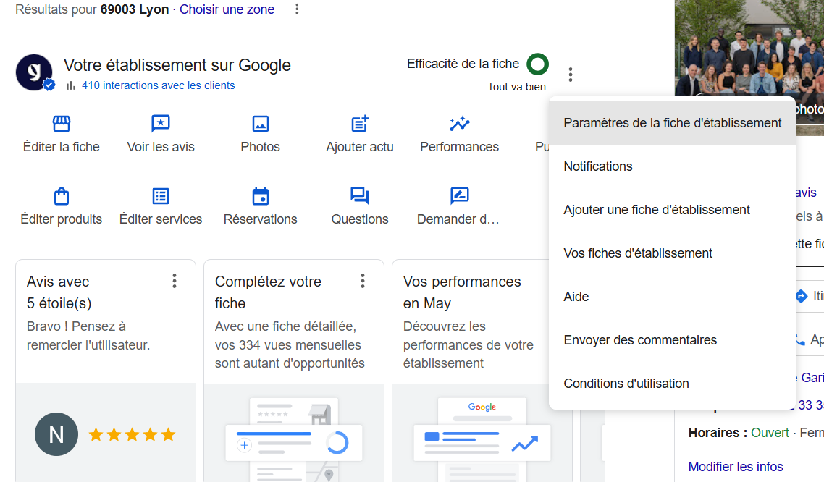The image size is (824, 482).
Task: Click Modifier les infos link
Action: click(736, 467)
